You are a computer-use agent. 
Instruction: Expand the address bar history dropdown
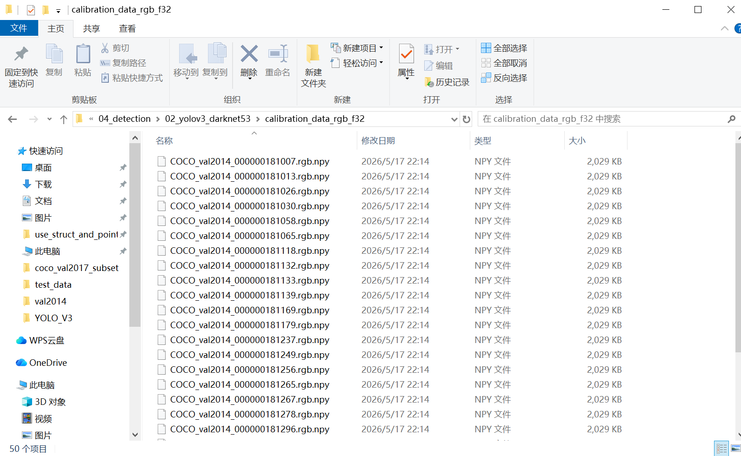coord(454,119)
